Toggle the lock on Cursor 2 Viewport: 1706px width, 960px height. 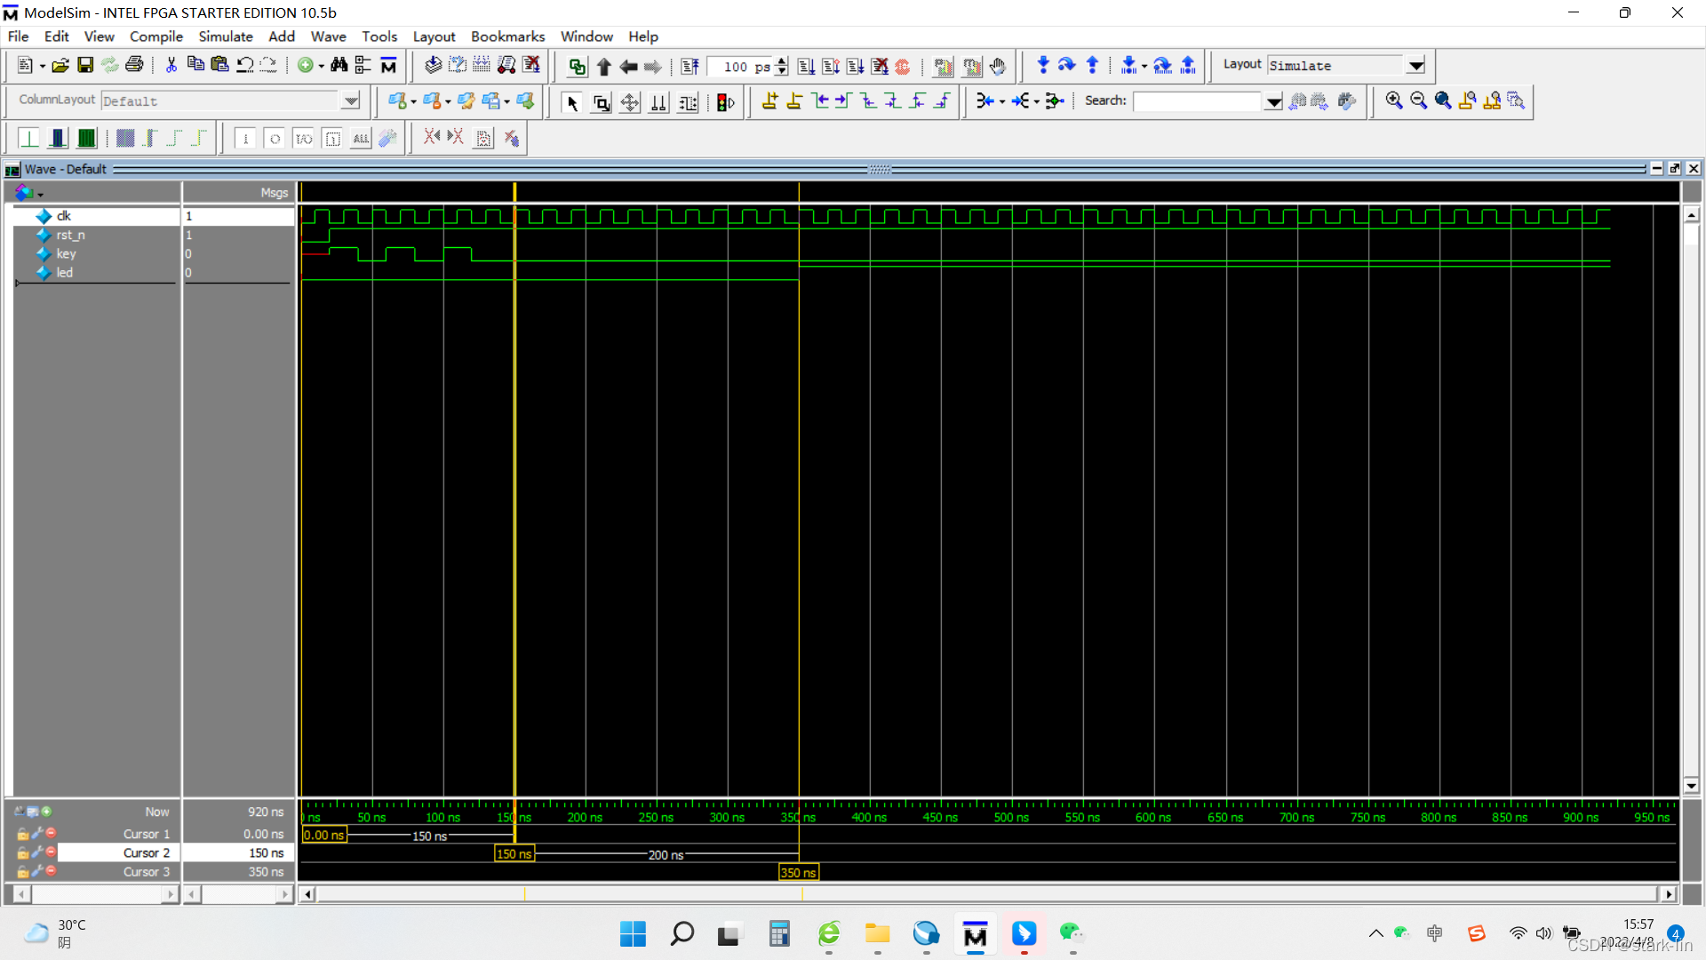pyautogui.click(x=23, y=852)
